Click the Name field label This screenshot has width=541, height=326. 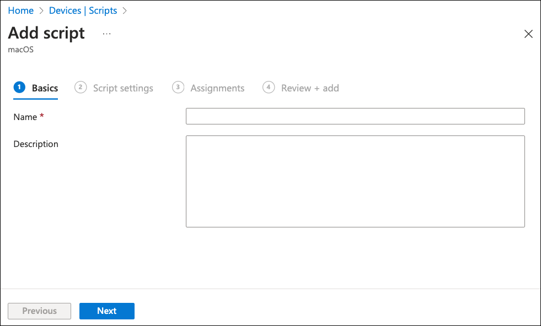coord(25,117)
